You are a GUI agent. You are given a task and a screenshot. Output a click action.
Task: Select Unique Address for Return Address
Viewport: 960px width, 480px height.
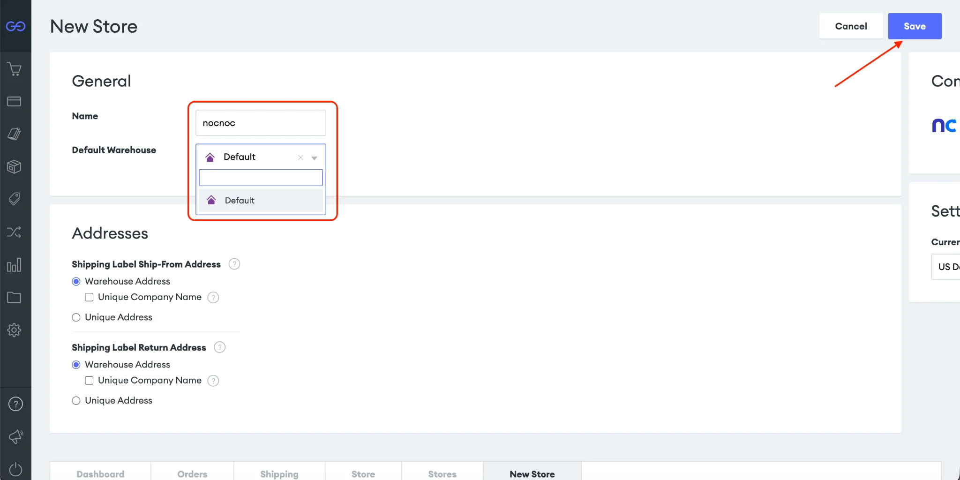(76, 401)
